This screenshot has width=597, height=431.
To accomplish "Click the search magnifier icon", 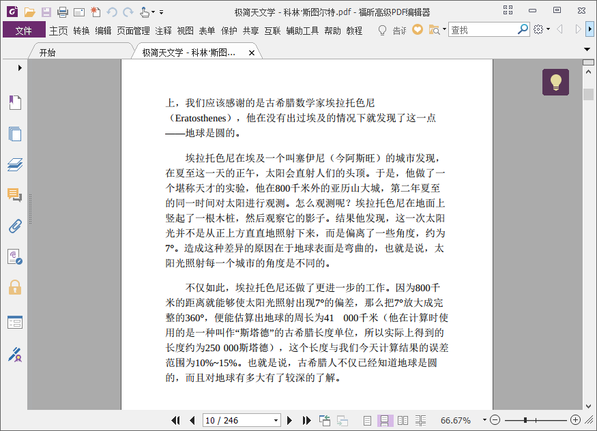I will [523, 29].
